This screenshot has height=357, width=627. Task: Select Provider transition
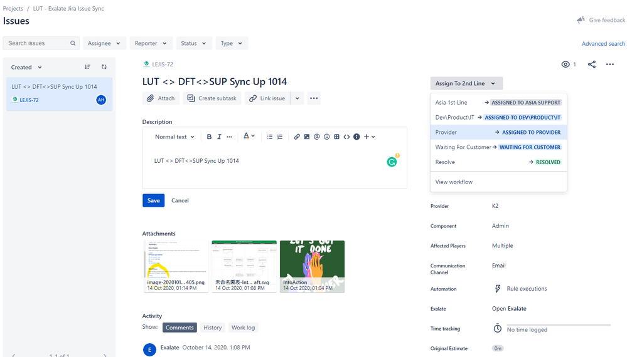coord(498,132)
